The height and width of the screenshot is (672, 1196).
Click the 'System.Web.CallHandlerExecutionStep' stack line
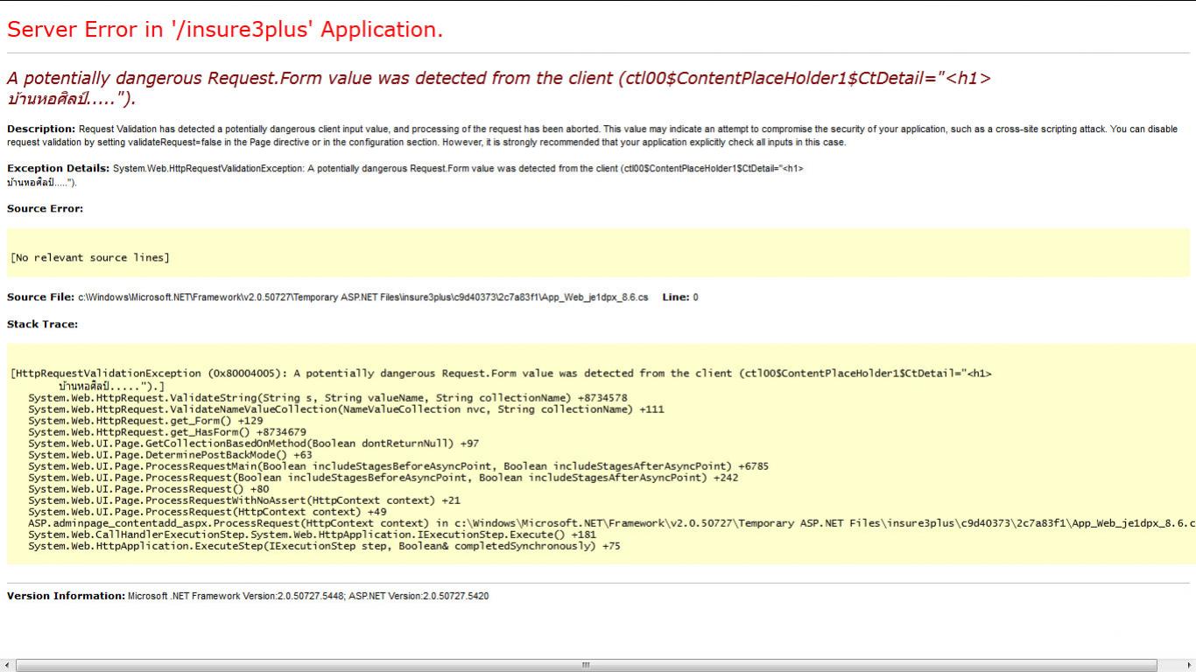[313, 534]
